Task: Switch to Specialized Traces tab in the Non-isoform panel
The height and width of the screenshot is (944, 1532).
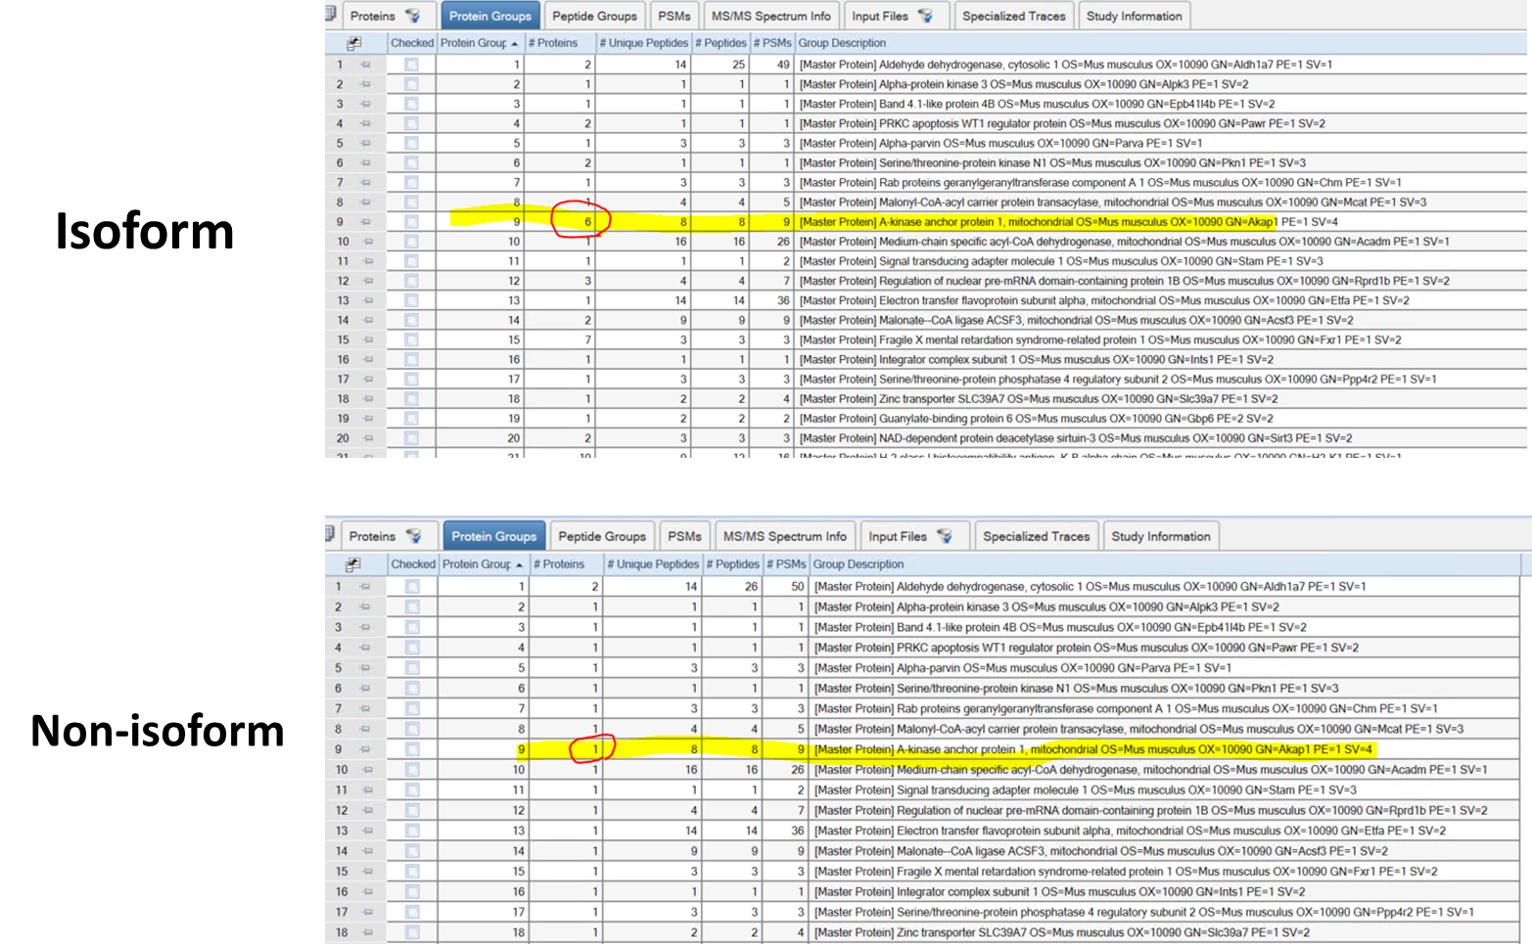Action: [x=1036, y=536]
